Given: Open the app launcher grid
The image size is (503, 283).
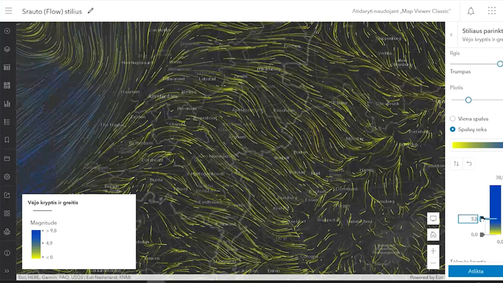Looking at the screenshot, I should pos(491,11).
